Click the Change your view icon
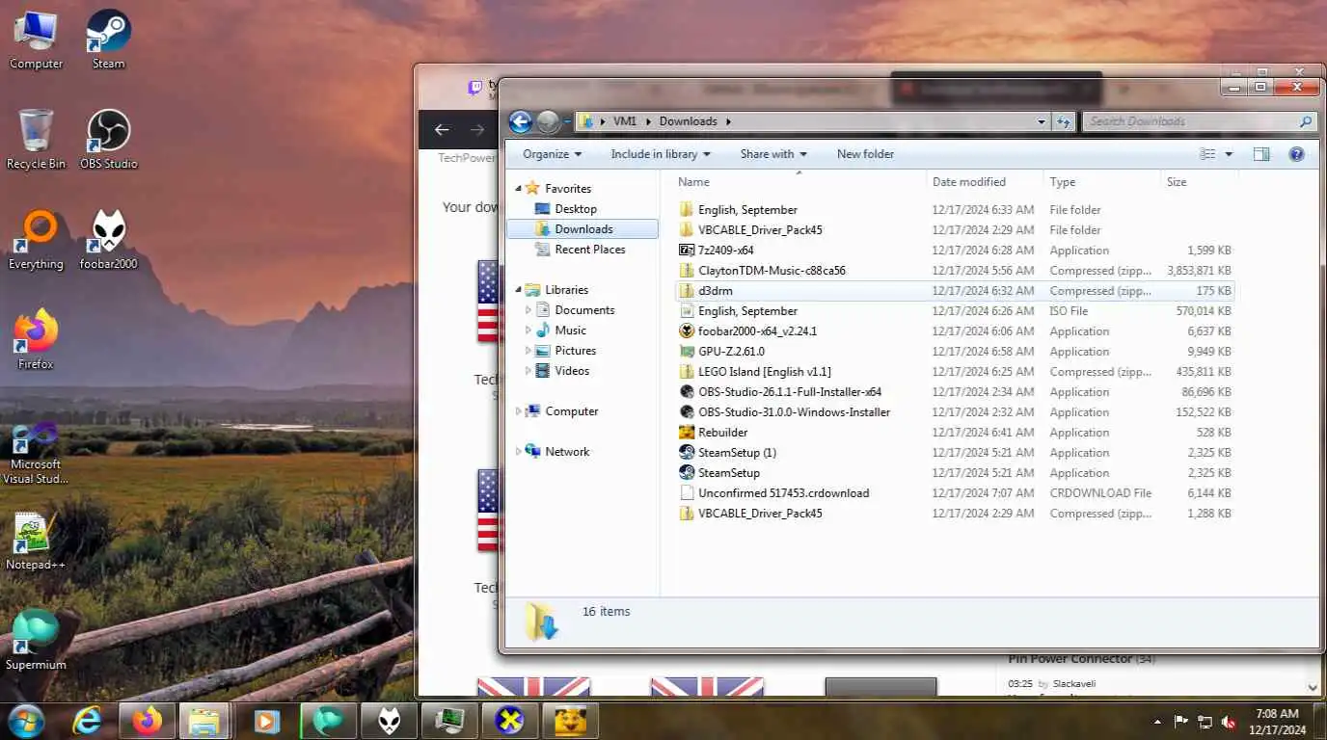The height and width of the screenshot is (740, 1327). (1207, 154)
